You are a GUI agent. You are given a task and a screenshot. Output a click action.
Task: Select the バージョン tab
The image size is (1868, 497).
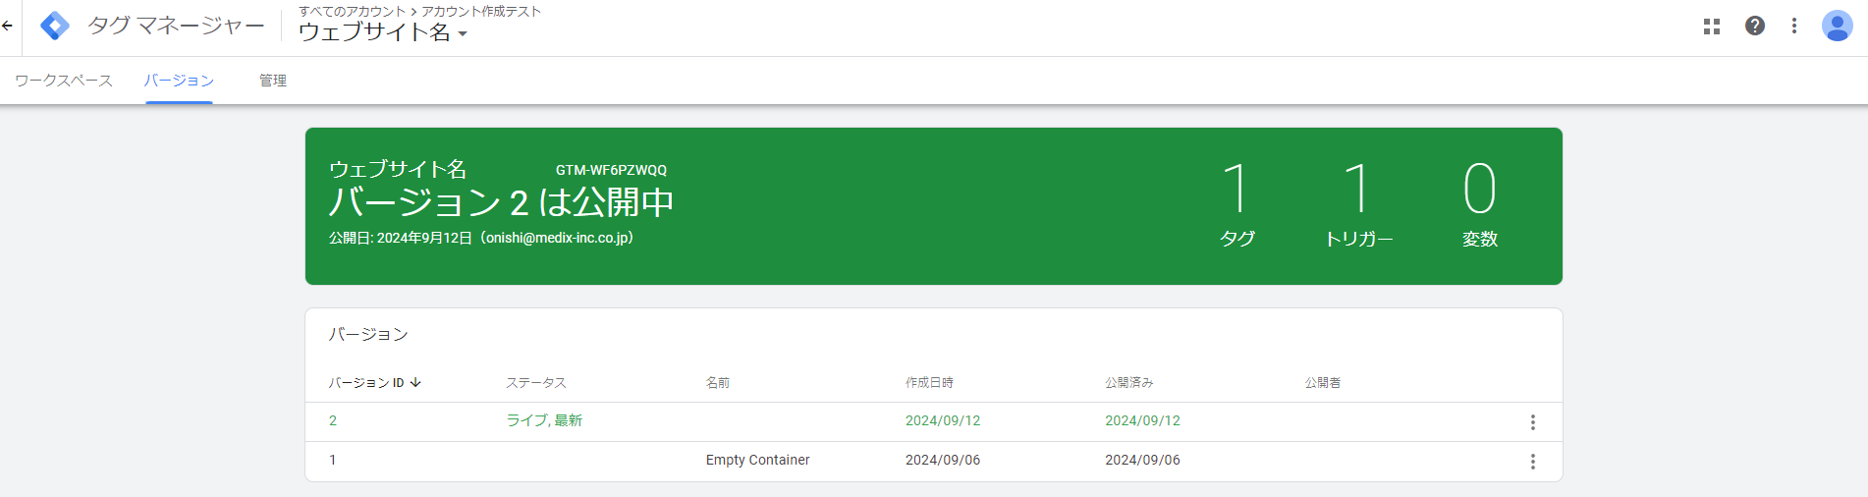(179, 81)
